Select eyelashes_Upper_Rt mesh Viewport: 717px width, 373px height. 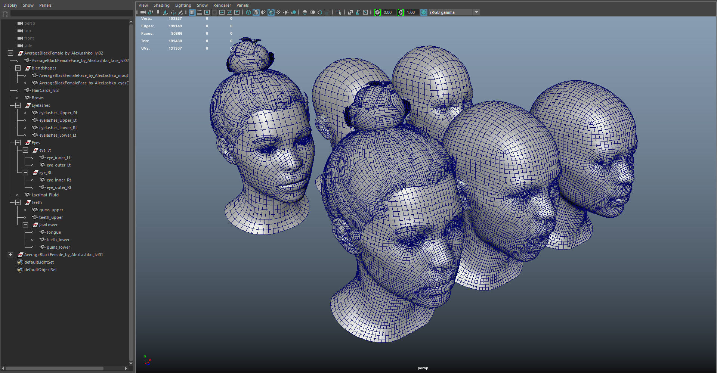coord(58,113)
